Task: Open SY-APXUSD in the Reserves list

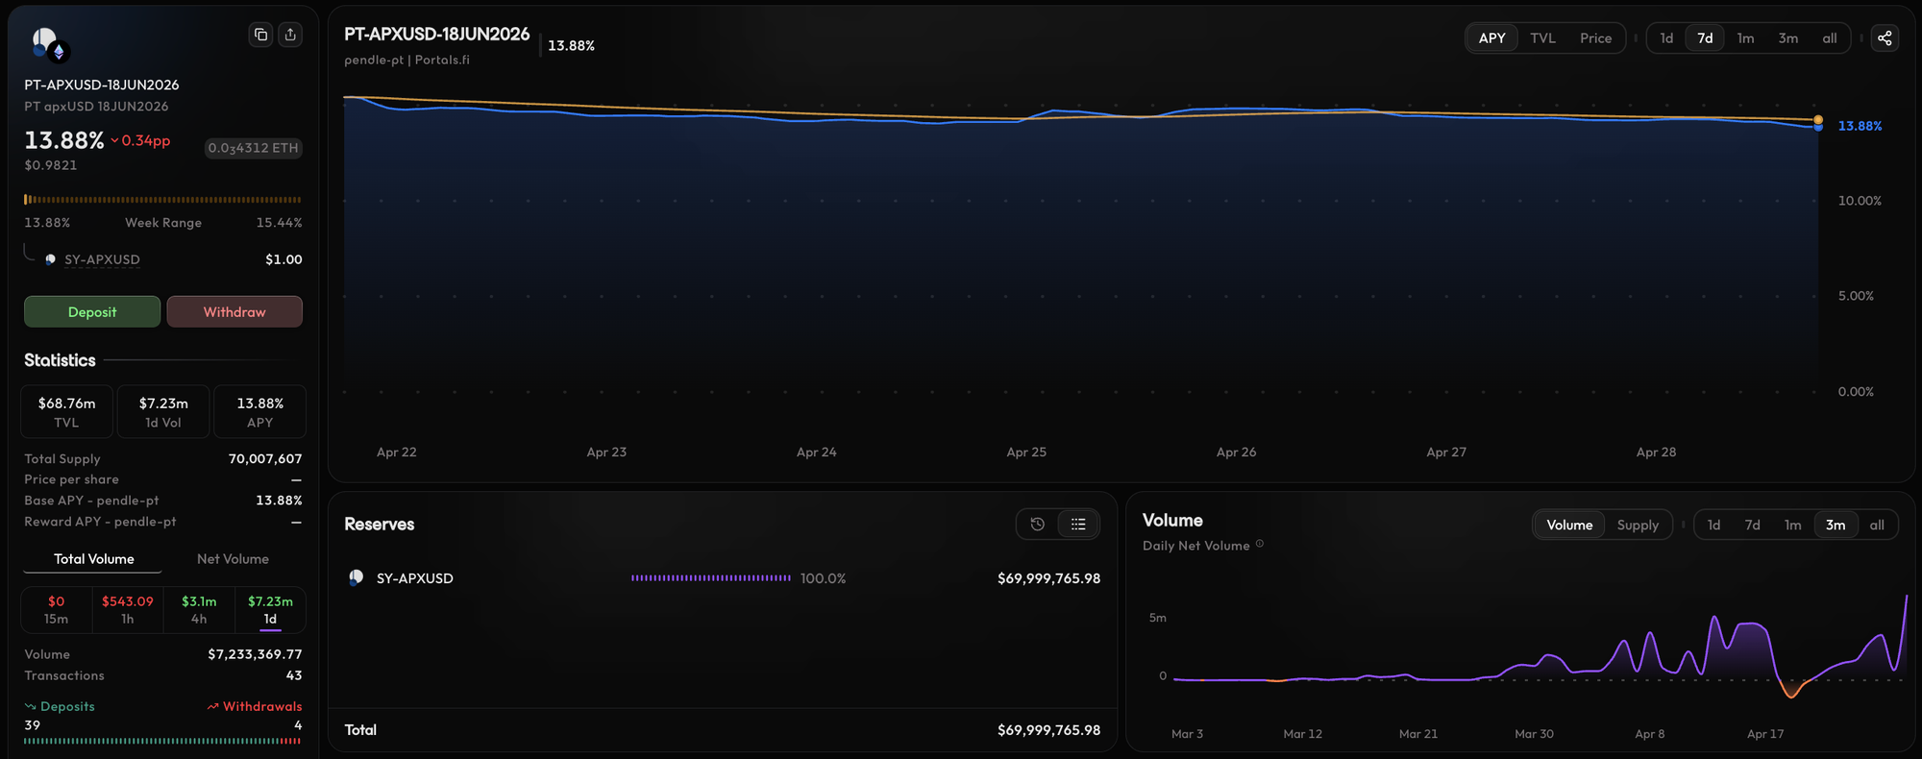Action: (414, 578)
